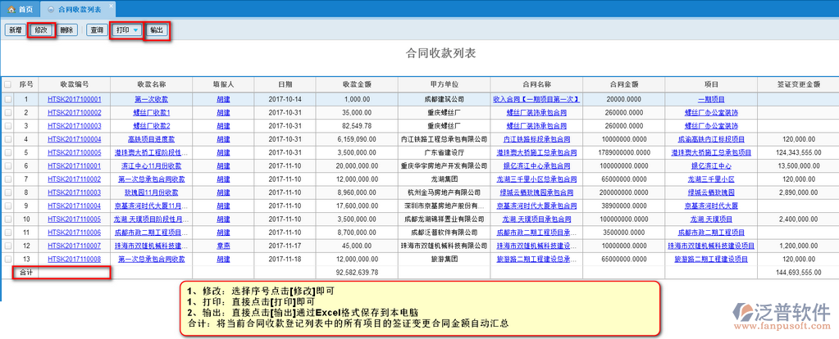Click the 删除 button
Image resolution: width=839 pixels, height=339 pixels.
tap(66, 30)
